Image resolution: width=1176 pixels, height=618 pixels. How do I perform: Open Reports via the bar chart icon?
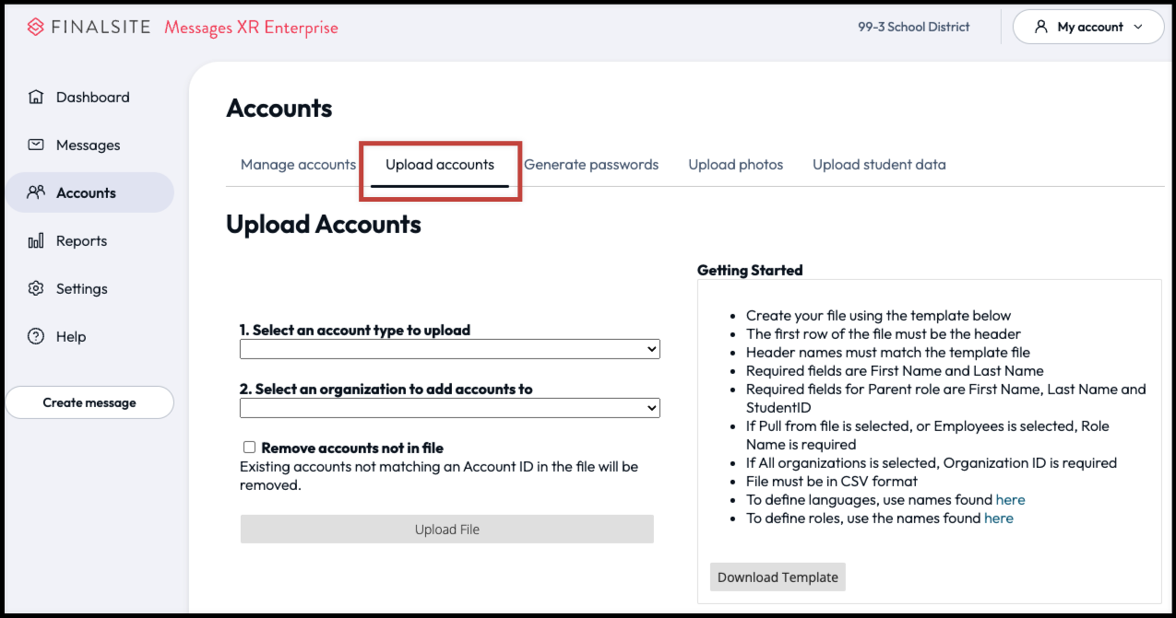[x=36, y=240]
